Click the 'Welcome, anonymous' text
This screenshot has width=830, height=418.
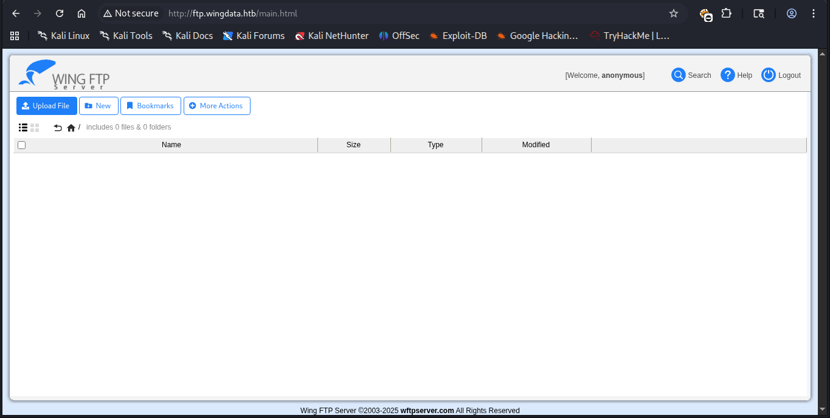pyautogui.click(x=605, y=75)
